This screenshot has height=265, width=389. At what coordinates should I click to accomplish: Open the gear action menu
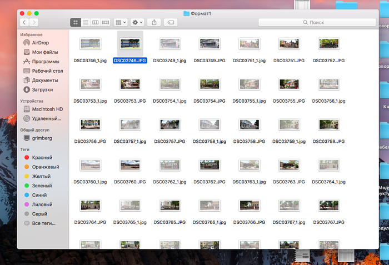(x=137, y=22)
